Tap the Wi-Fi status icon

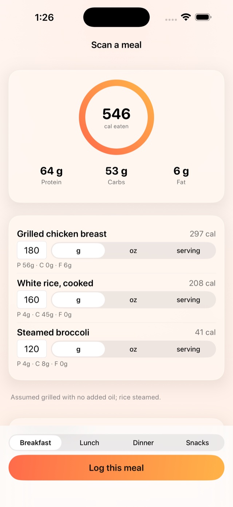pyautogui.click(x=186, y=17)
